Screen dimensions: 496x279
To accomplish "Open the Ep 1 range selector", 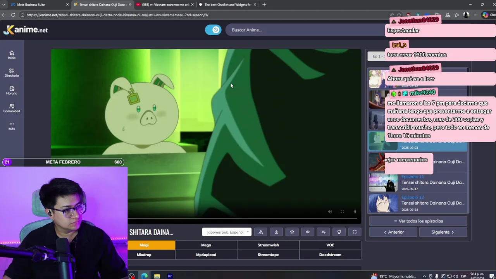I will pyautogui.click(x=376, y=56).
